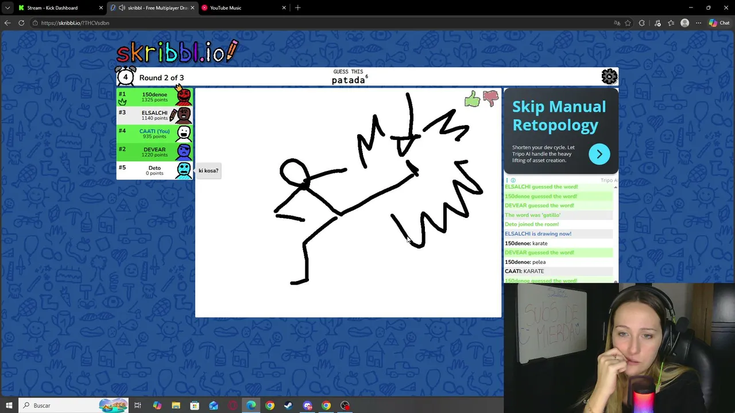Select player DEVEAR in the player list
The image size is (735, 413).
pyautogui.click(x=154, y=152)
